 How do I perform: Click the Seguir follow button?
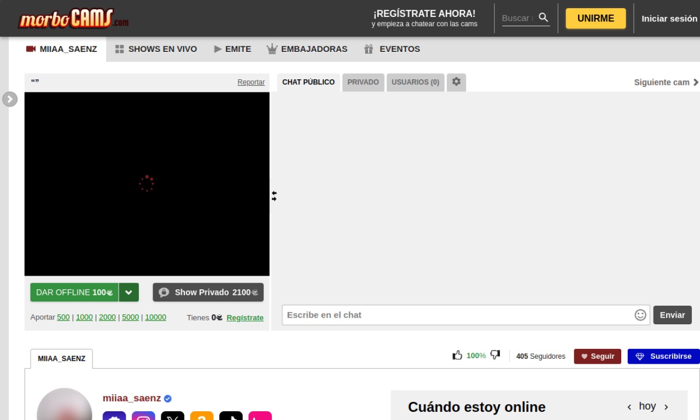598,356
